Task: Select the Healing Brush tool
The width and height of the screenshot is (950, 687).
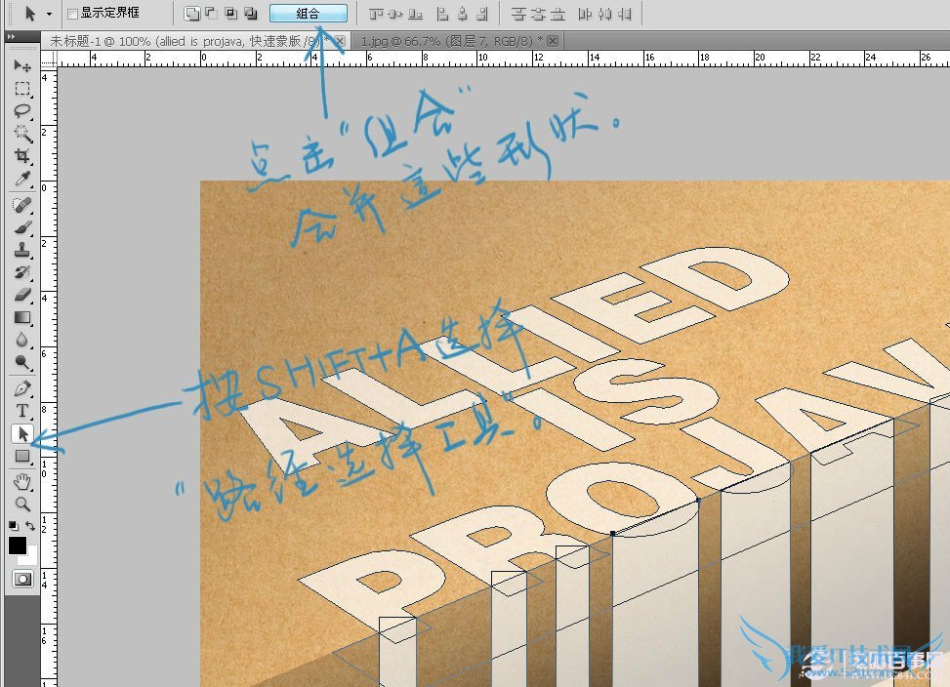Action: (22, 206)
